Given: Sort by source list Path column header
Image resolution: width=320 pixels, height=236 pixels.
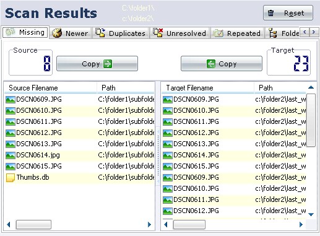Looking at the screenshot, I should coord(126,88).
